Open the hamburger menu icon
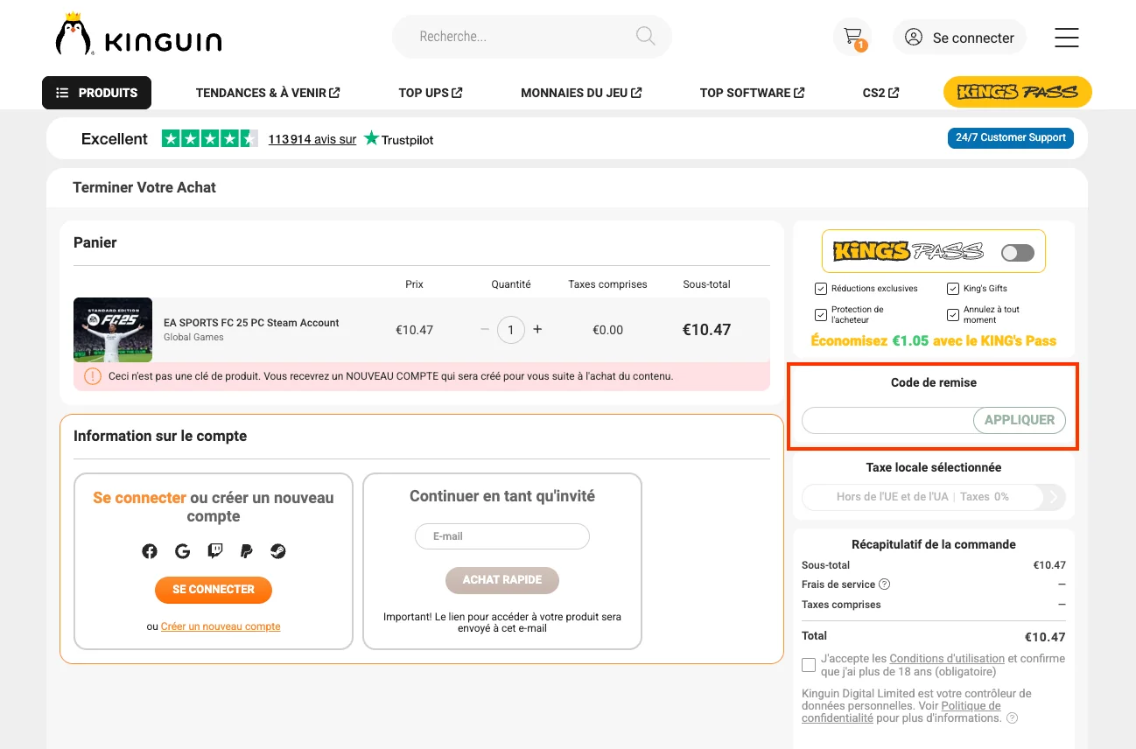The image size is (1136, 749). pyautogui.click(x=1066, y=38)
